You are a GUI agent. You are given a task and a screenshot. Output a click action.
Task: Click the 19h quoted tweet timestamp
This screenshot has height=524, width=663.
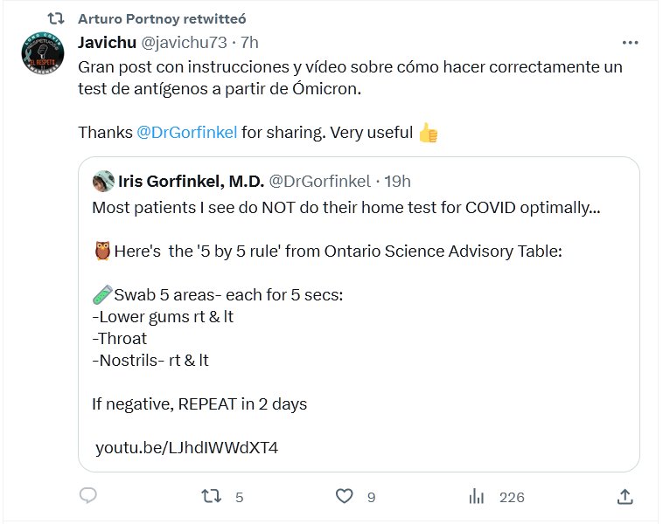coord(396,182)
